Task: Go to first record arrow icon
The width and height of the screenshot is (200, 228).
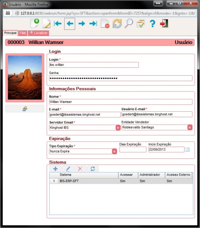Action: pyautogui.click(x=58, y=24)
